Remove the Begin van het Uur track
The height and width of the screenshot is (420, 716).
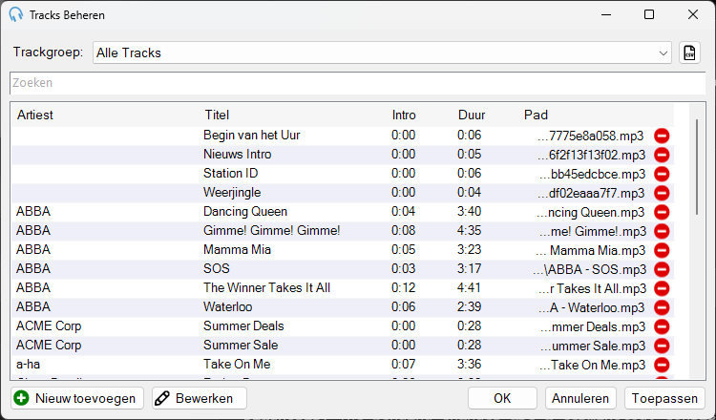[662, 136]
